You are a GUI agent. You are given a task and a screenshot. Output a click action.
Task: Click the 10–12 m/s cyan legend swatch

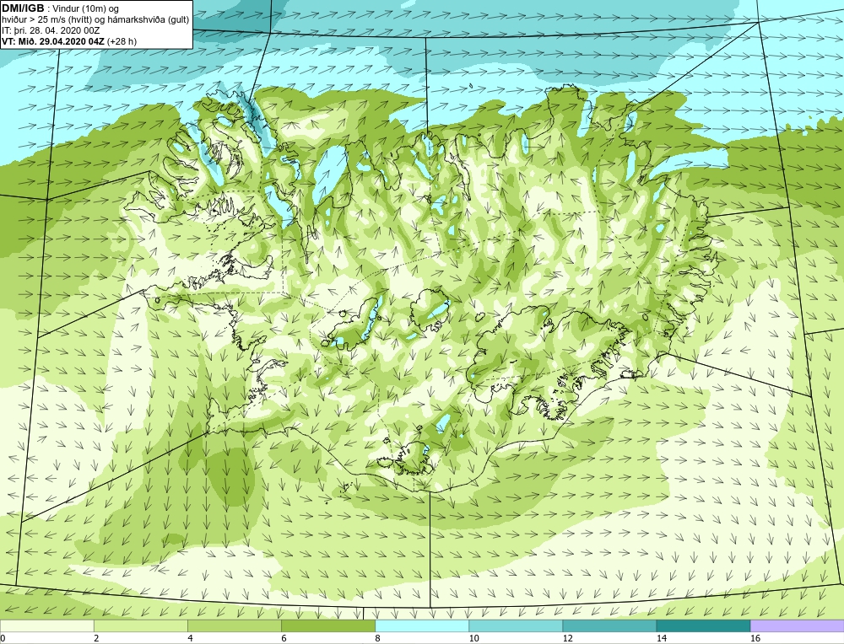click(x=516, y=625)
